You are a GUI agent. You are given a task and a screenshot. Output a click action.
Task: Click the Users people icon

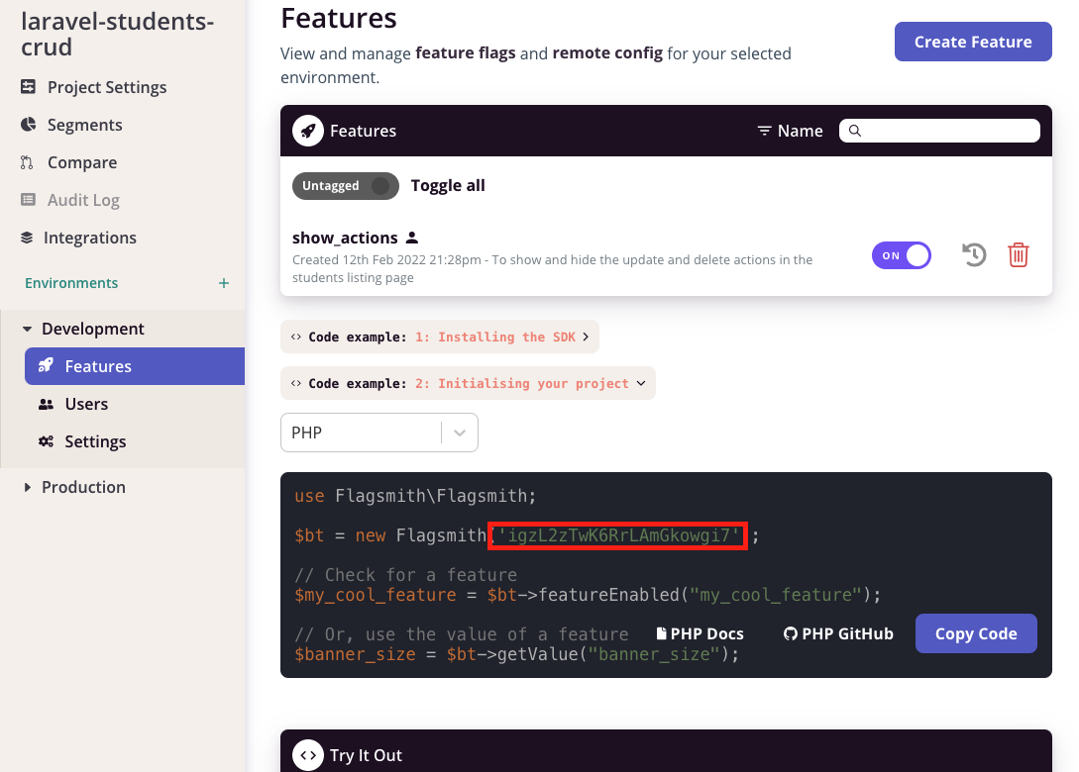coord(47,404)
